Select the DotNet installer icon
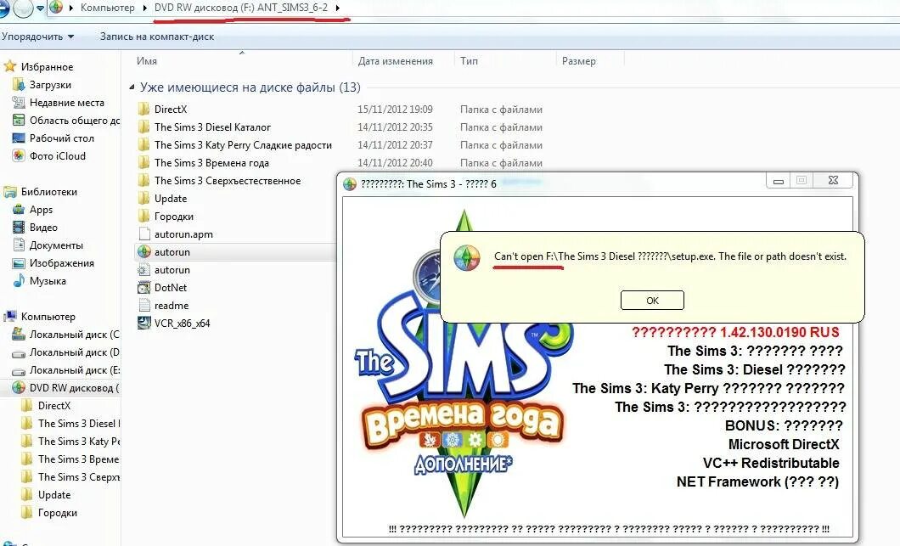Viewport: 900px width, 546px height. (144, 287)
